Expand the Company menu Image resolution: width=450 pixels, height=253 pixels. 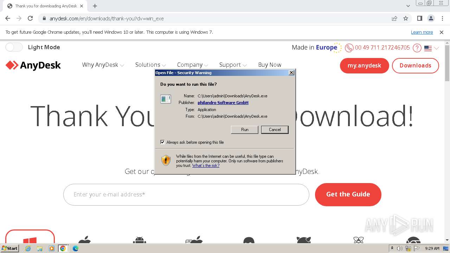[193, 65]
